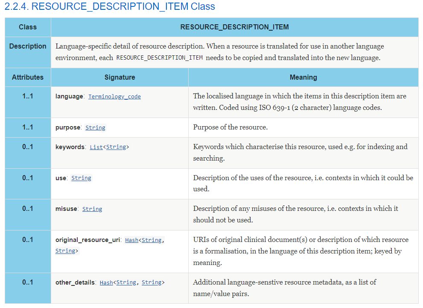Click second String link in other_details signature
The height and width of the screenshot is (308, 423).
click(x=152, y=282)
